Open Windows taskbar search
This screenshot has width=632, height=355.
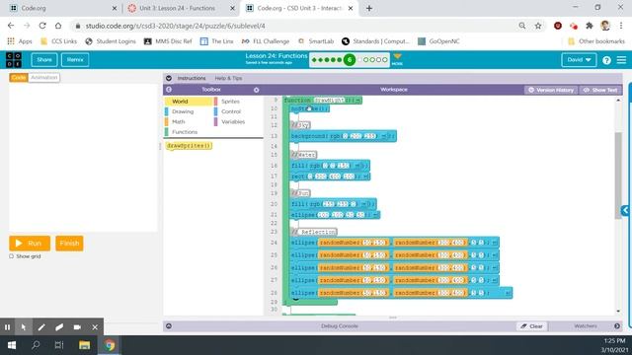[x=36, y=345]
